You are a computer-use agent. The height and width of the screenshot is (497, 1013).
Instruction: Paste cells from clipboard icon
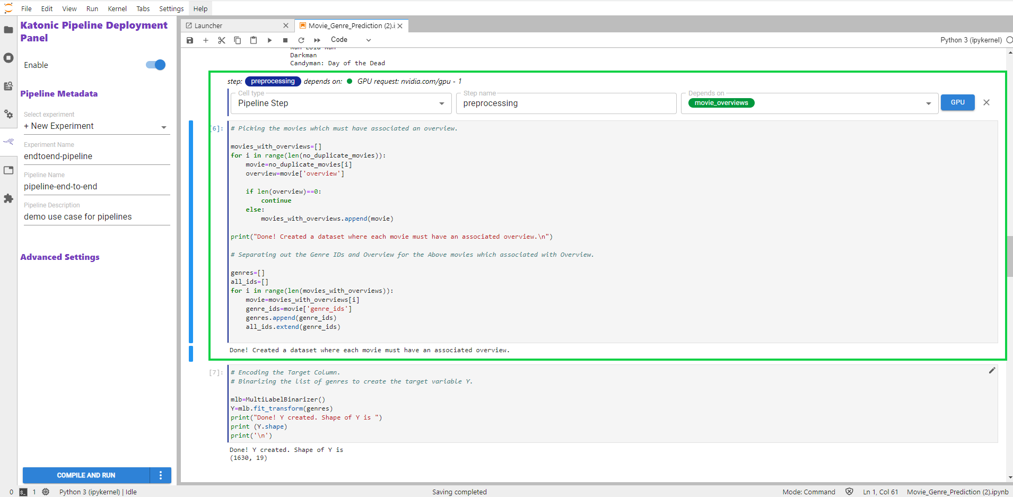pos(254,40)
